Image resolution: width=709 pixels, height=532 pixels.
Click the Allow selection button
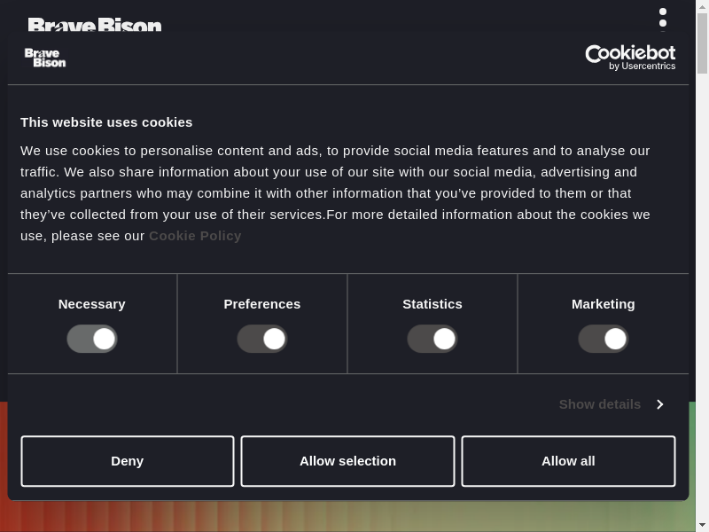(347, 461)
